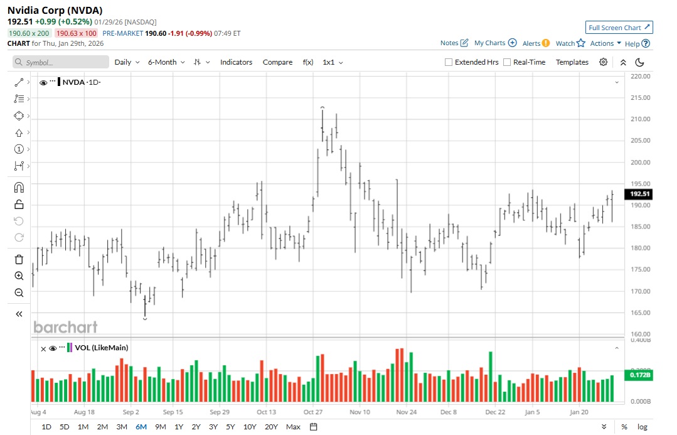Click the 192.51 price marker label

coord(639,194)
